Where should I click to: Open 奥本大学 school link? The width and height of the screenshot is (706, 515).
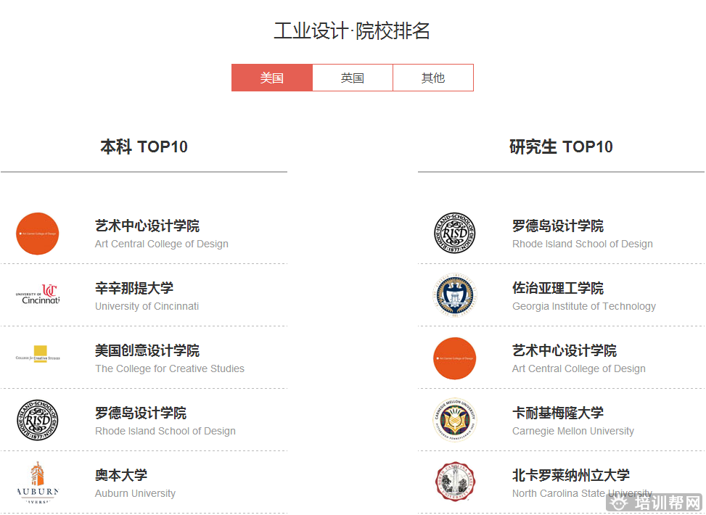tap(121, 475)
